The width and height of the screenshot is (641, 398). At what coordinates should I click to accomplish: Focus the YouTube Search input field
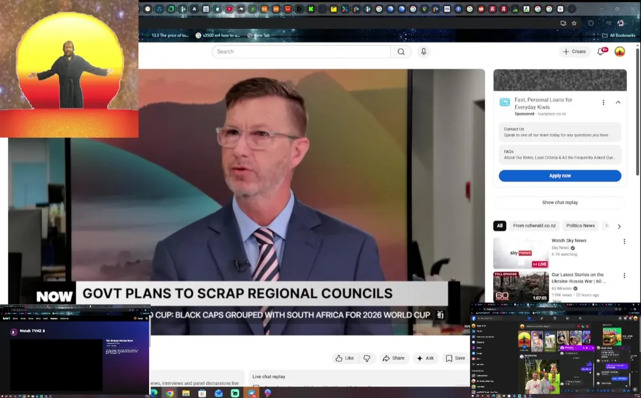(x=301, y=52)
